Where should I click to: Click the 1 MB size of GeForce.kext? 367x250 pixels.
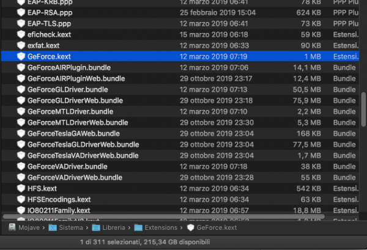313,57
